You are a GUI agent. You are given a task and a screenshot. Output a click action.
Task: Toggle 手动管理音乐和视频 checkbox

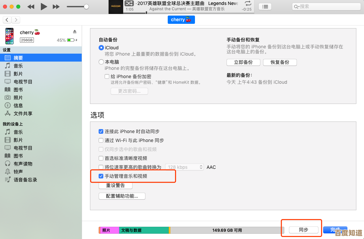pyautogui.click(x=101, y=176)
